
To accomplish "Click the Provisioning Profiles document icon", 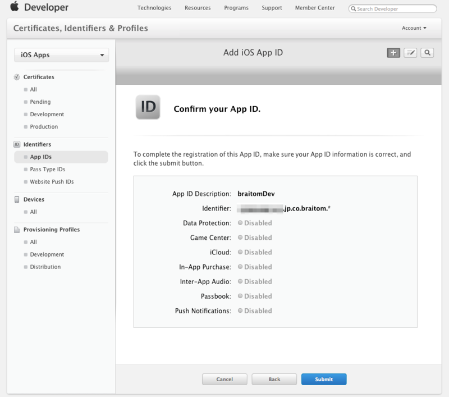I will 17,230.
